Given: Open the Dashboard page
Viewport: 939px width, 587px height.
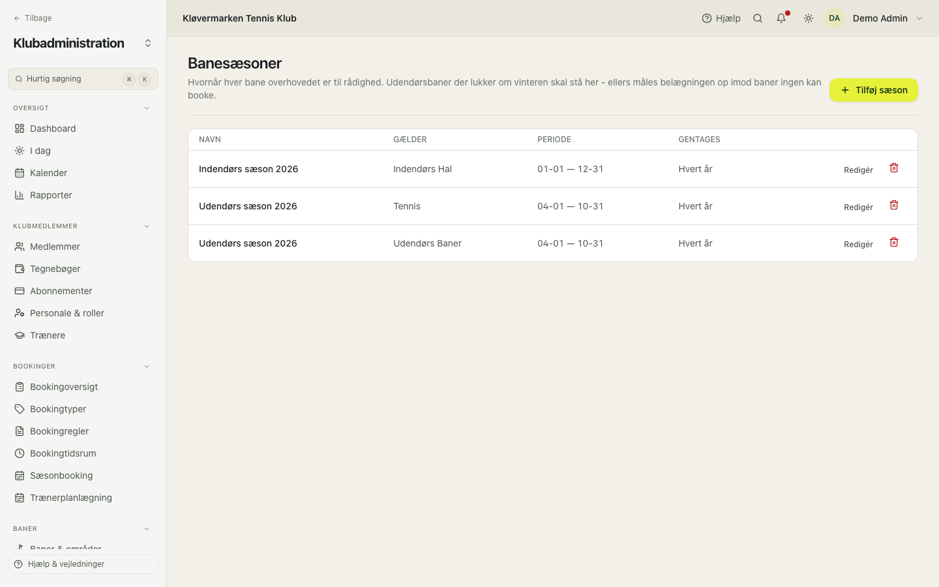Looking at the screenshot, I should 83,128.
